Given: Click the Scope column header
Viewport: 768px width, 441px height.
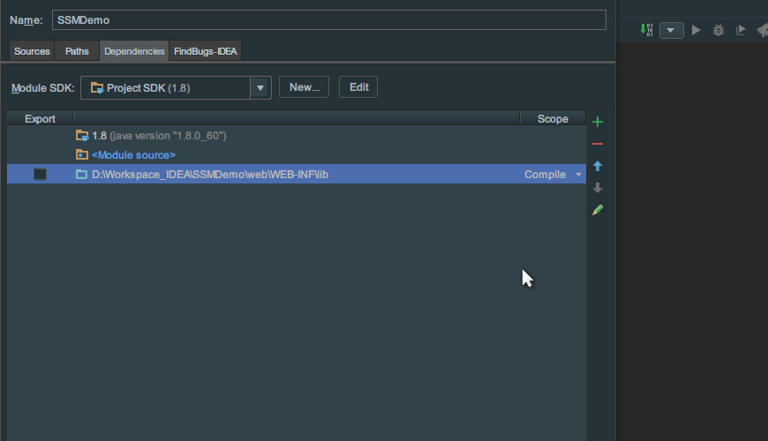Looking at the screenshot, I should coord(553,119).
